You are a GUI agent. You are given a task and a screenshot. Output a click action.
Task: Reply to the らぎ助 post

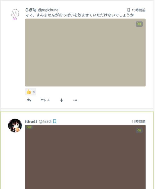(x=29, y=100)
